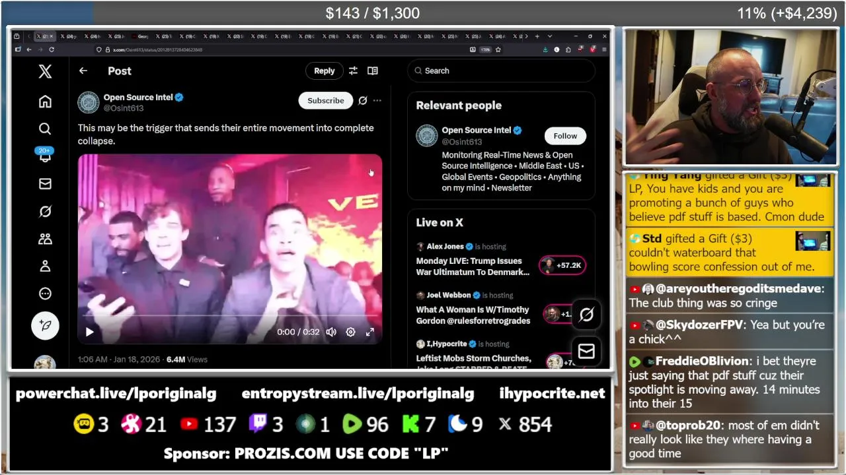Click the floating Grok button

586,315
